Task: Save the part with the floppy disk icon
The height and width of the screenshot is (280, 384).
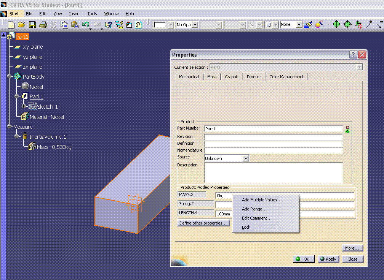Action: (32, 25)
